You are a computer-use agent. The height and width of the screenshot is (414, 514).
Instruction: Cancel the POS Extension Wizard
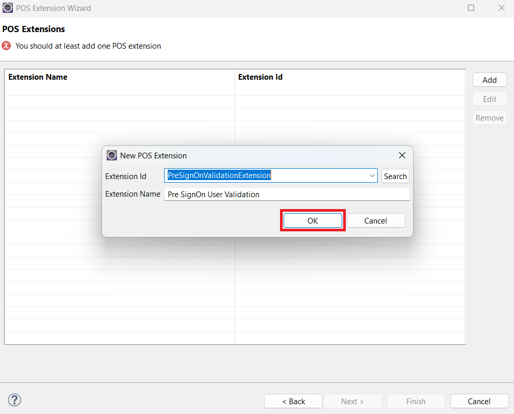pos(479,401)
